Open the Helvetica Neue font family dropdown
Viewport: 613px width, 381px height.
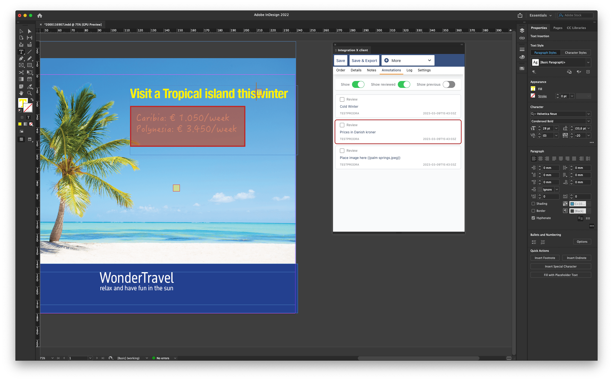click(x=588, y=114)
